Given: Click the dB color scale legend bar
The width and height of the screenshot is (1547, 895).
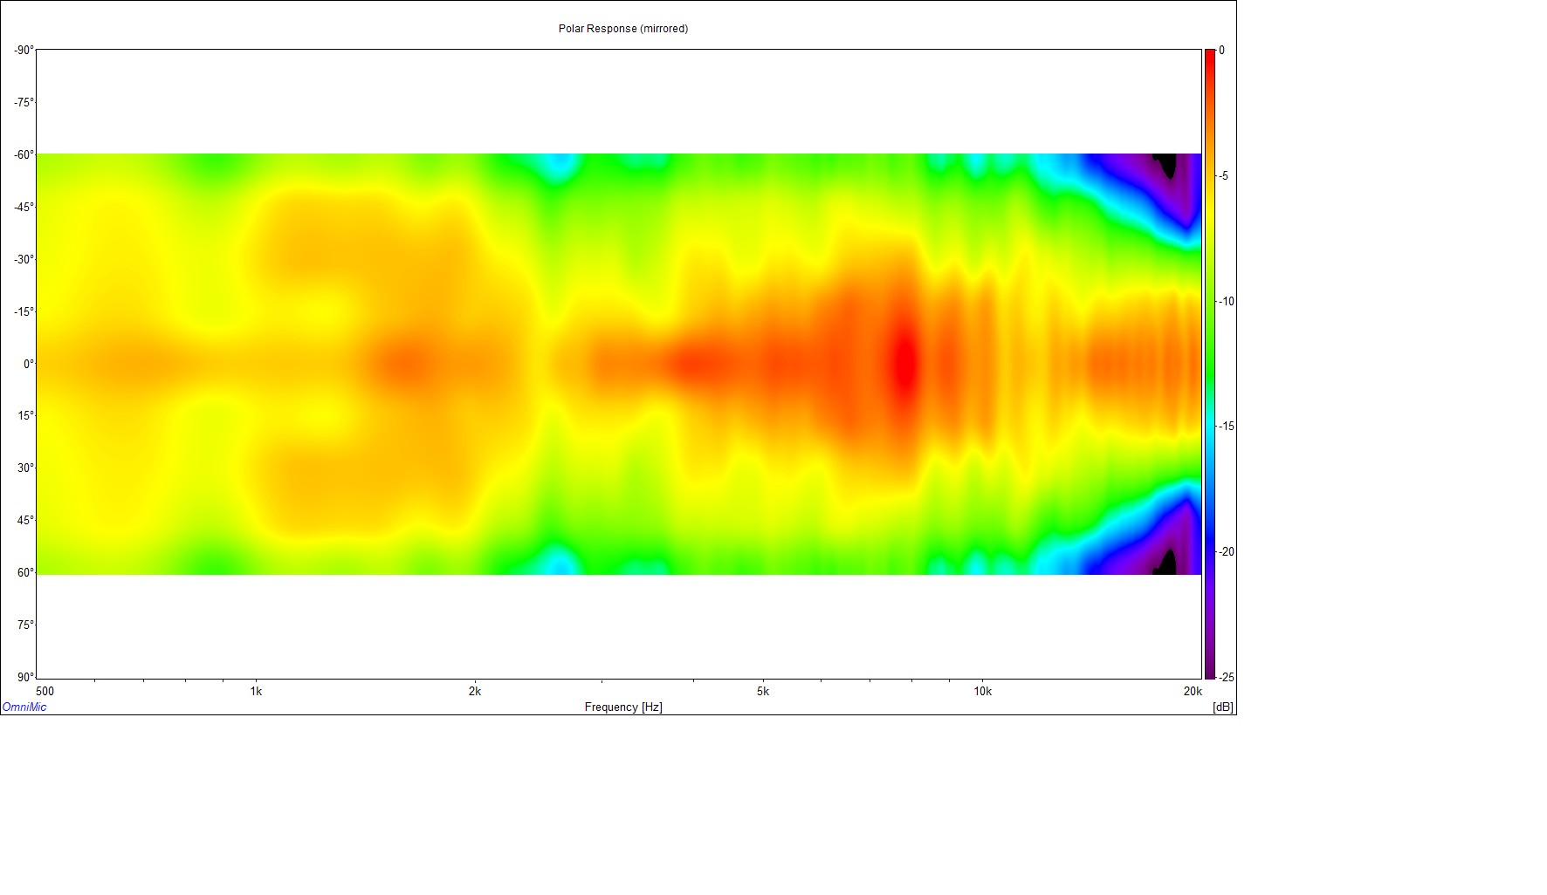Looking at the screenshot, I should point(1210,364).
